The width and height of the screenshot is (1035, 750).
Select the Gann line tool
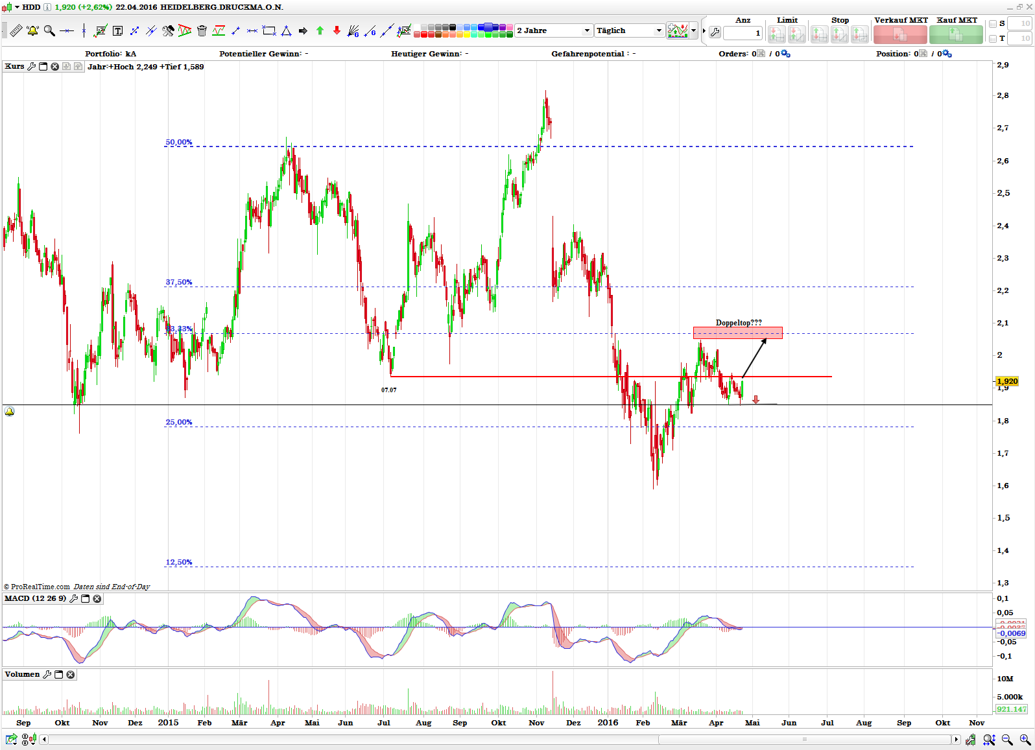370,30
